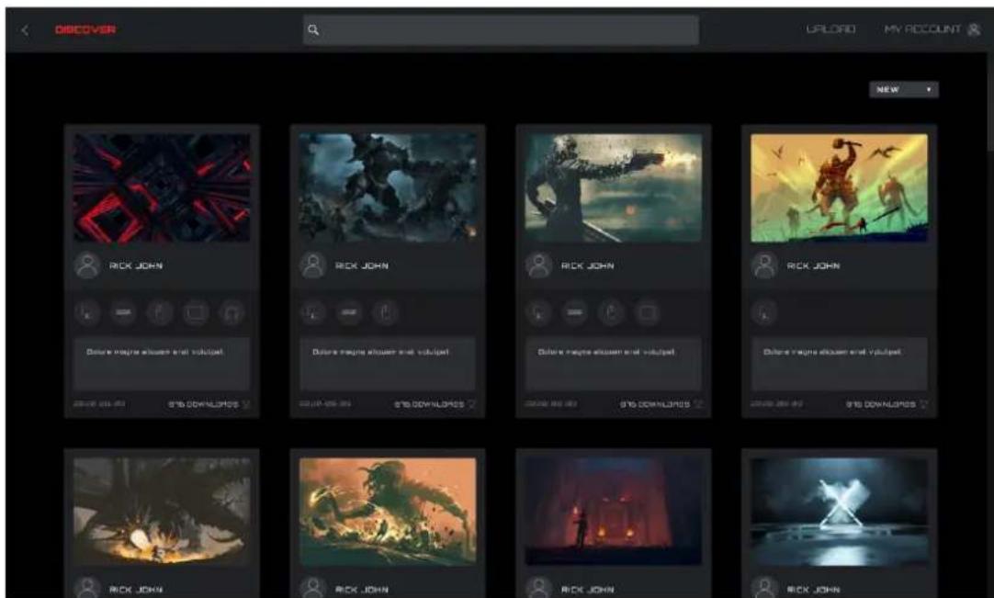Click the monitor device icon on gunman card
The height and width of the screenshot is (598, 994).
coord(647,312)
